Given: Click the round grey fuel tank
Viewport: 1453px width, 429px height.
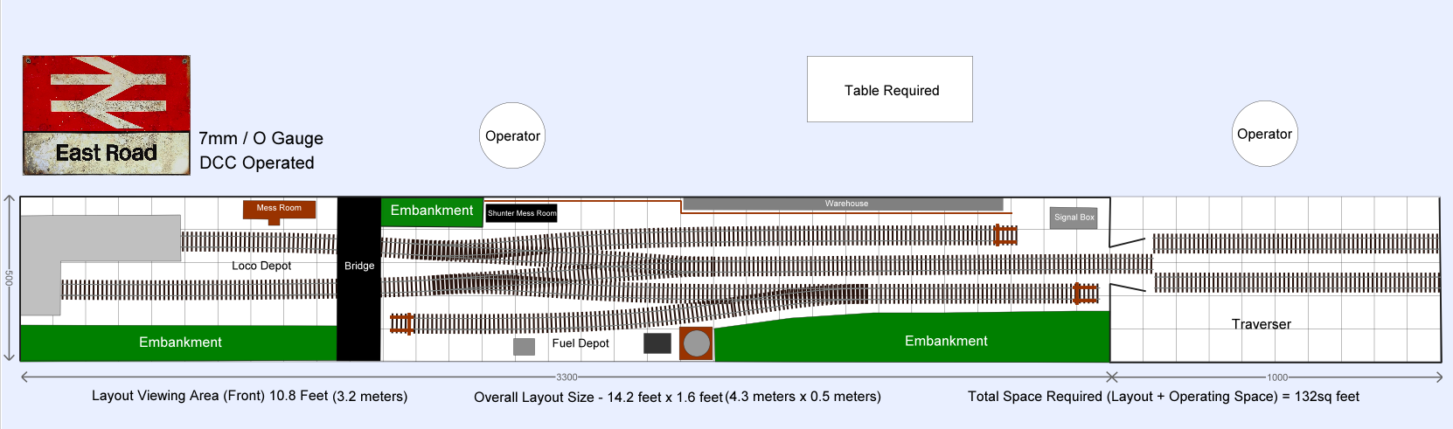Looking at the screenshot, I should (x=696, y=343).
